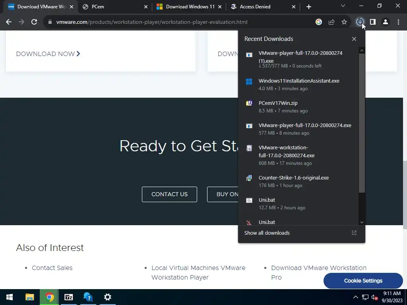The image size is (407, 305).
Task: Select the Download VMware Workstation tab
Action: tap(41, 7)
